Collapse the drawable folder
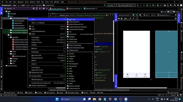183x102 pixels. [x=8, y=37]
